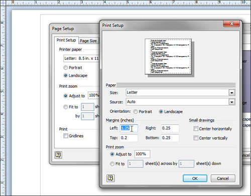251x196 pixels.
Task: Click the Bottom margin field
Action: point(170,138)
